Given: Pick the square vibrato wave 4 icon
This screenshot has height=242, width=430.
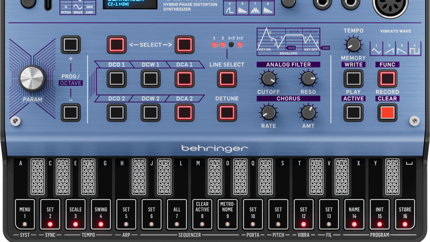Looking at the screenshot, I should 415,49.
